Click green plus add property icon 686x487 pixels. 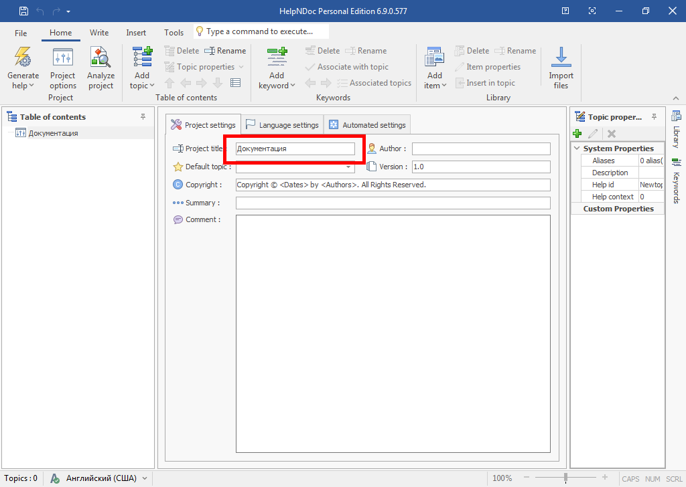577,134
